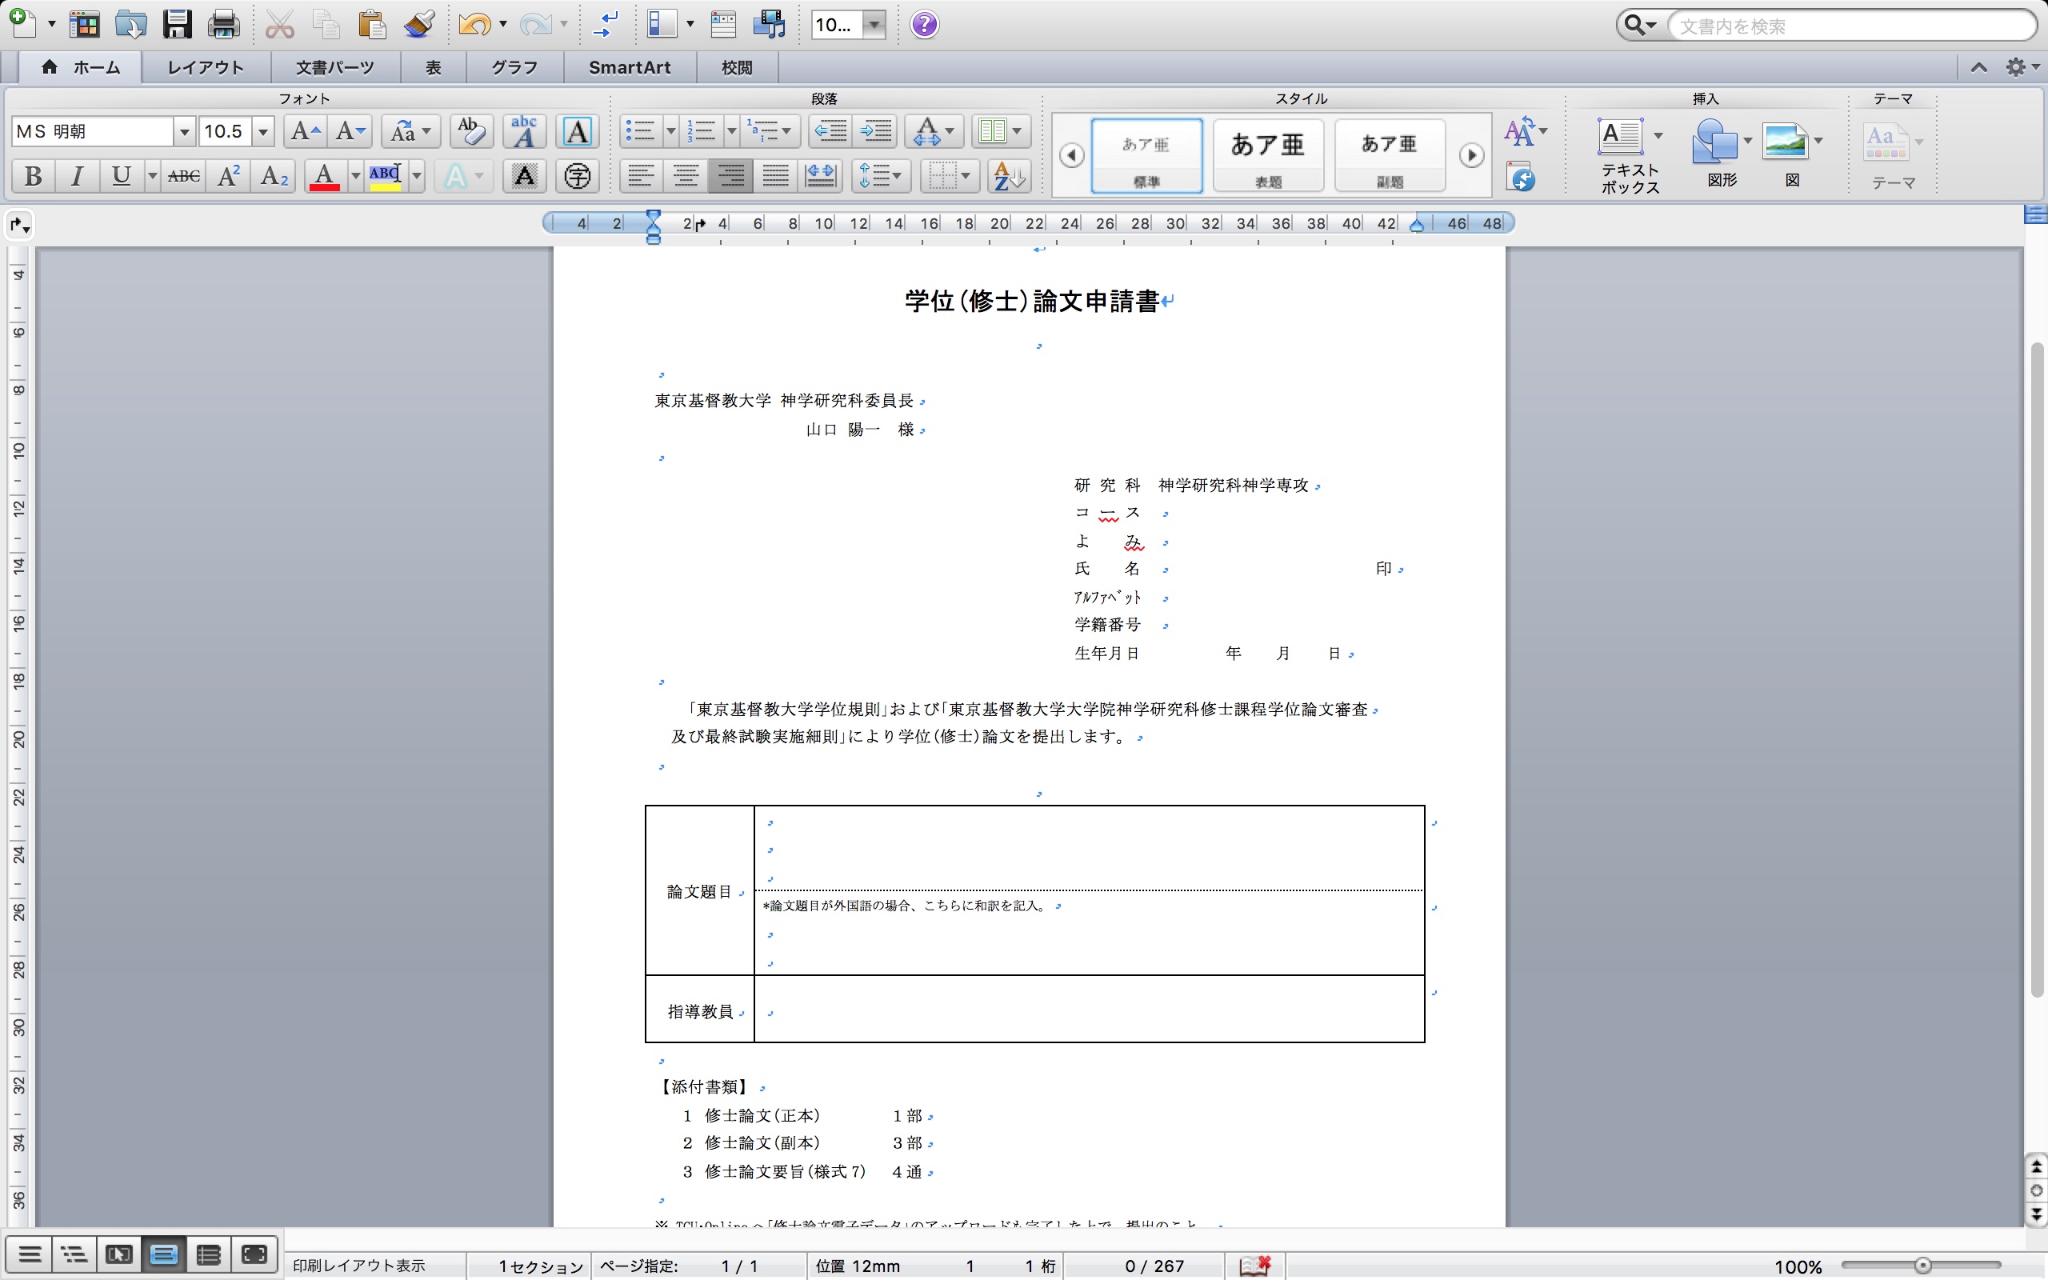Viewport: 2048px width, 1280px height.
Task: Click the Paste clipboard icon
Action: [372, 24]
